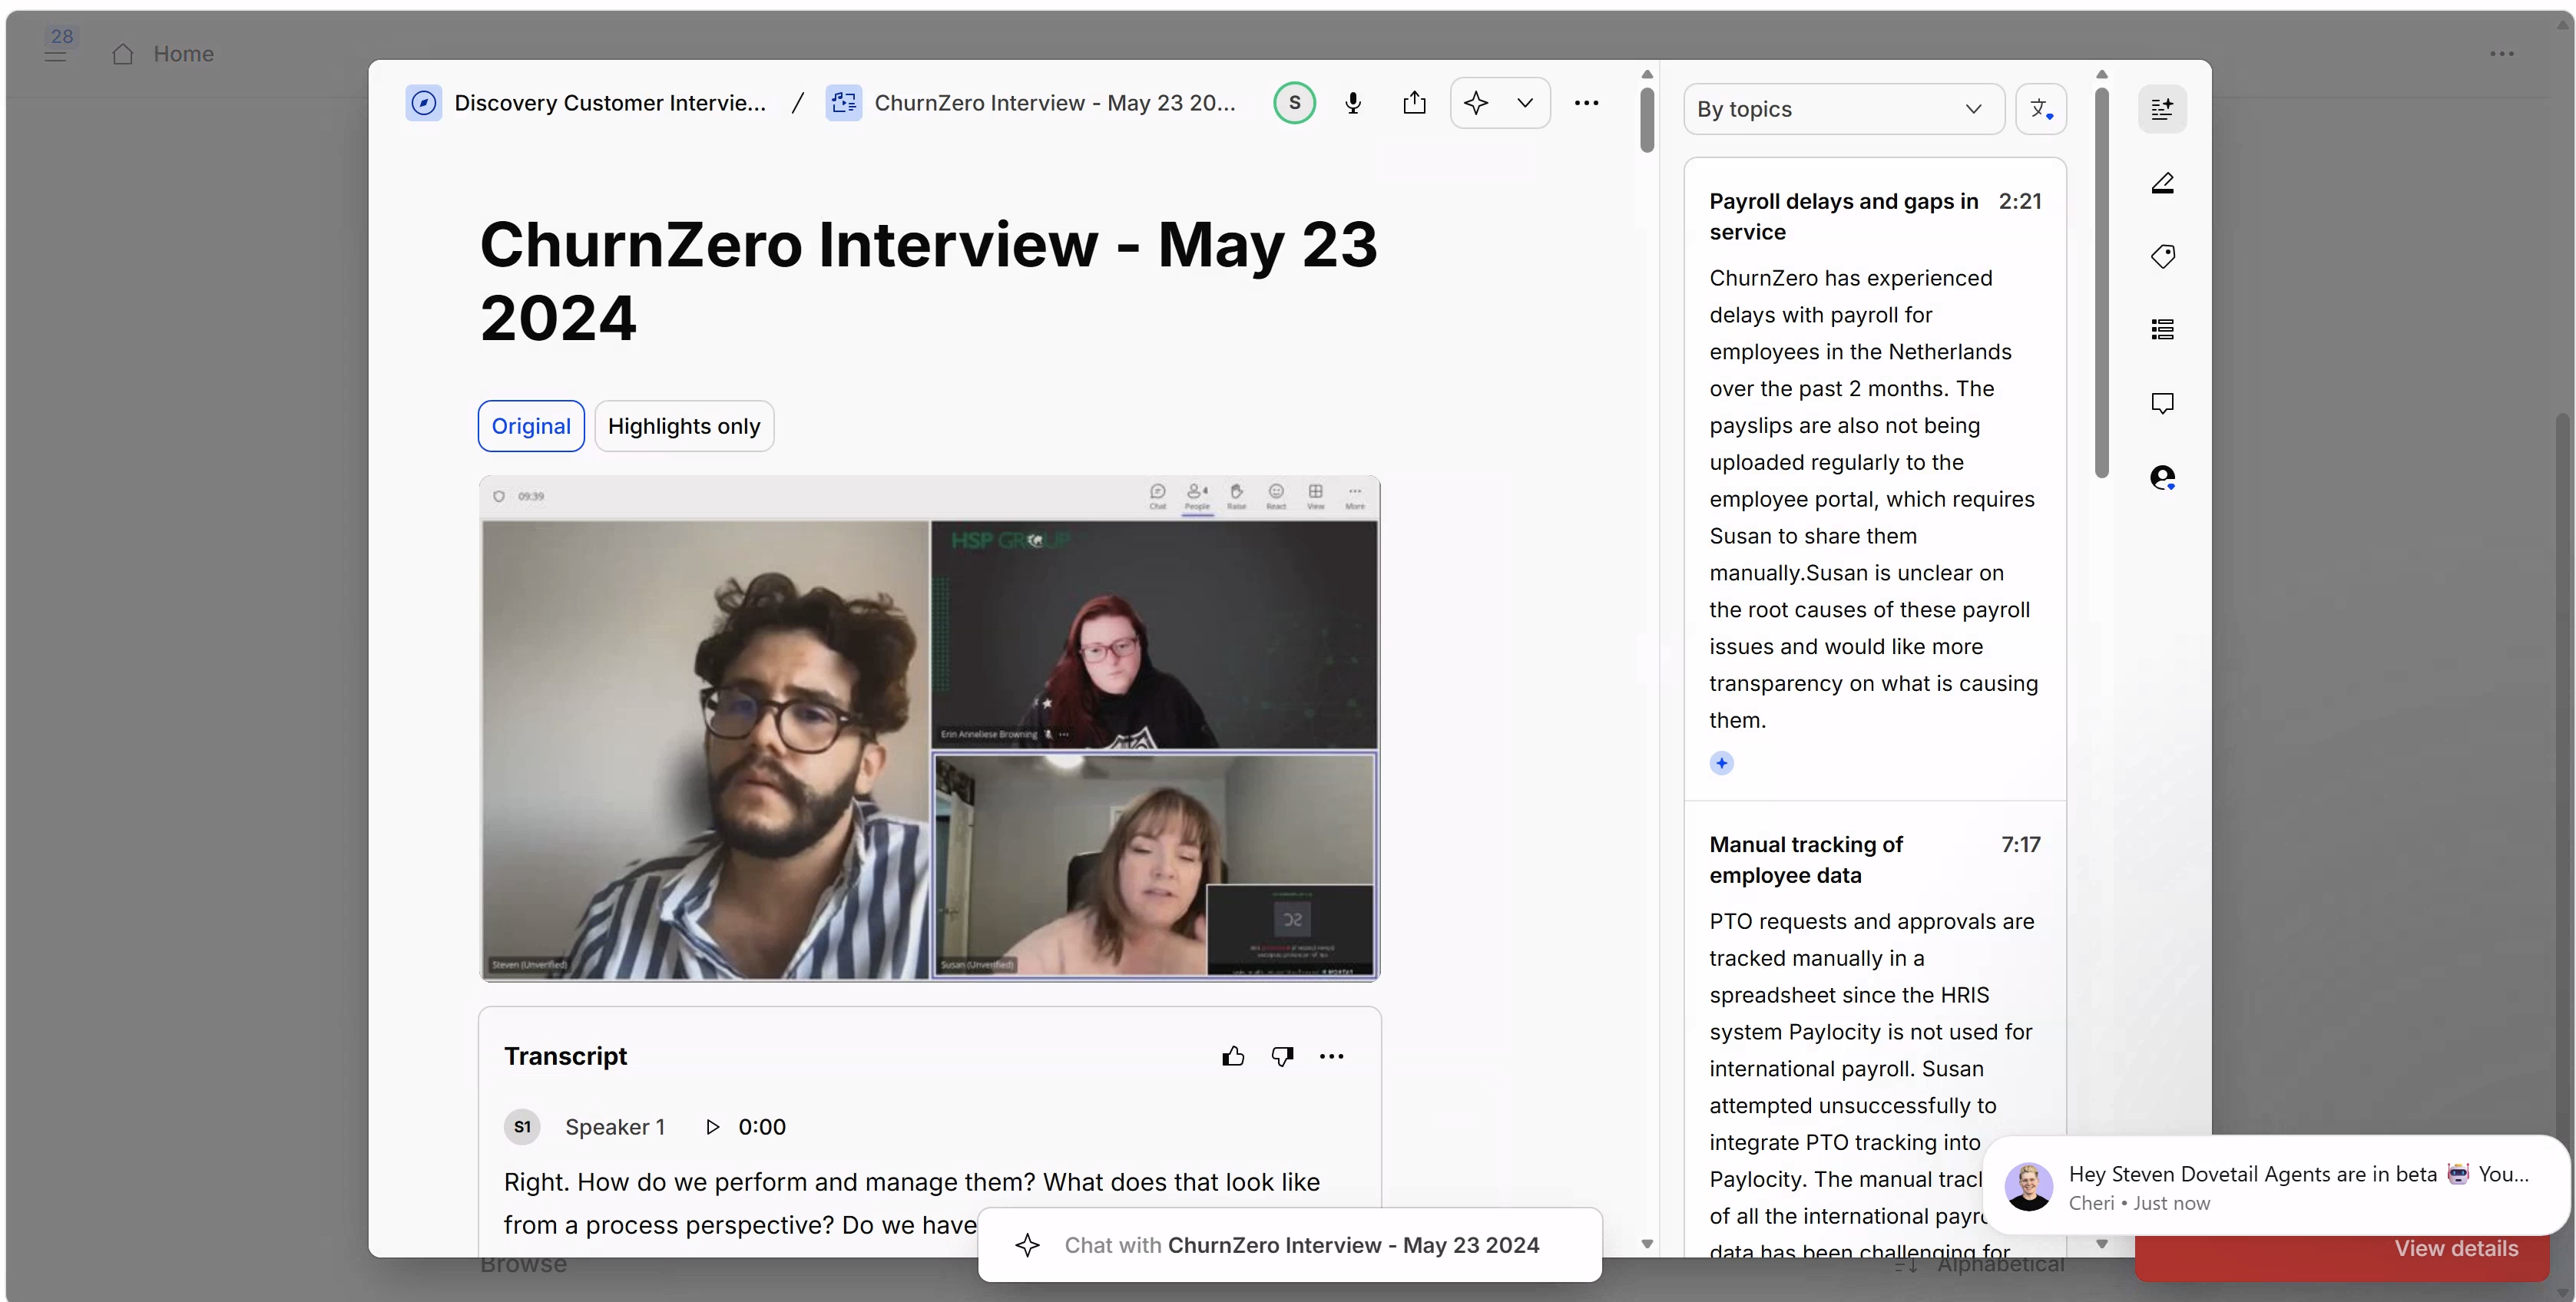Click the Alphabetical sort control in background

coord(1981,1266)
